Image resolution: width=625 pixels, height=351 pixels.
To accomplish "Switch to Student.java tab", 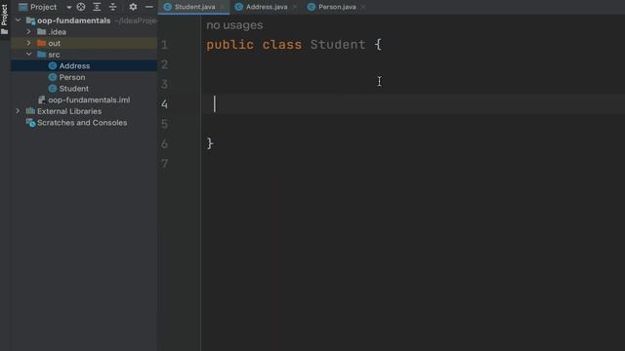I will (x=194, y=7).
